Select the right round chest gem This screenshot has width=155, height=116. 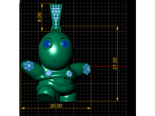point(69,73)
